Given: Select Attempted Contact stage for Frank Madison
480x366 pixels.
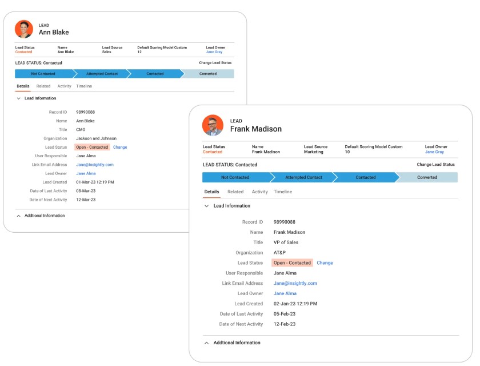Looking at the screenshot, I should 303,177.
